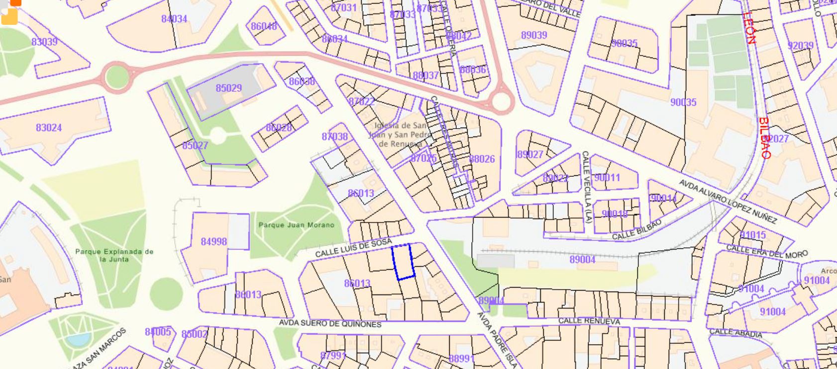This screenshot has height=369, width=837.
Task: Click the Iglesia de San Juan y San Pedro label
Action: tap(399, 135)
